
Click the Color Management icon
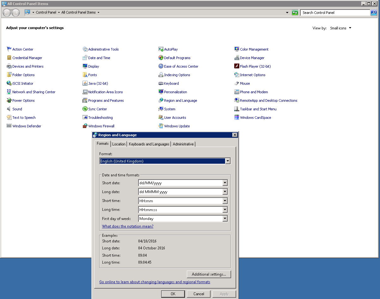[237, 49]
